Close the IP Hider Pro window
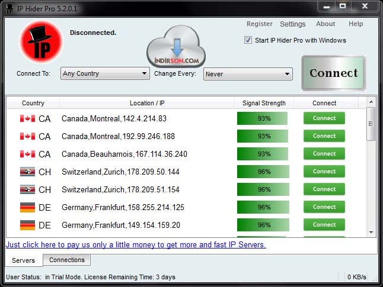Viewport: 383px width, 287px height. pos(365,7)
